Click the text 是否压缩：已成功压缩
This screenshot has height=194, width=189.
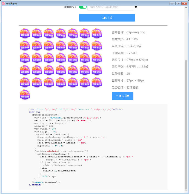click(127, 46)
